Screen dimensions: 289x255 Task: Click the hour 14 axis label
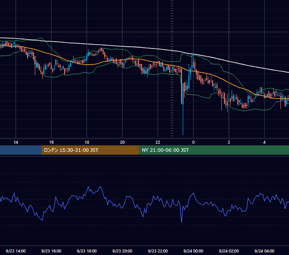(x=16, y=142)
